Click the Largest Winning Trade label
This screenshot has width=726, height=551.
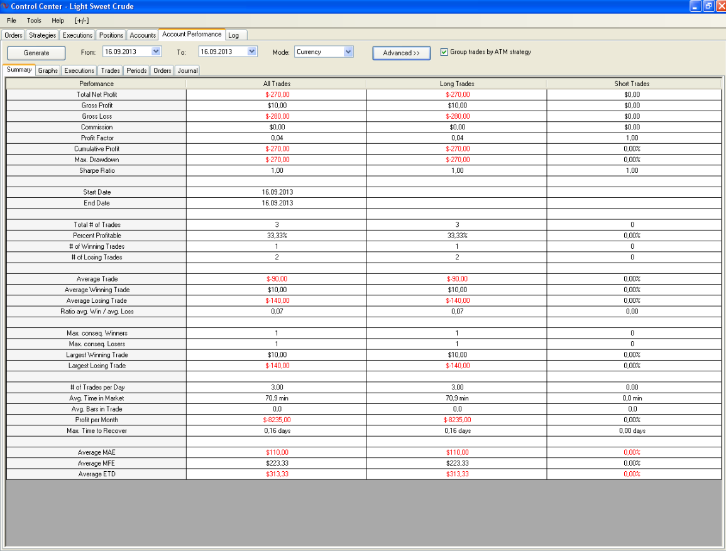[97, 355]
